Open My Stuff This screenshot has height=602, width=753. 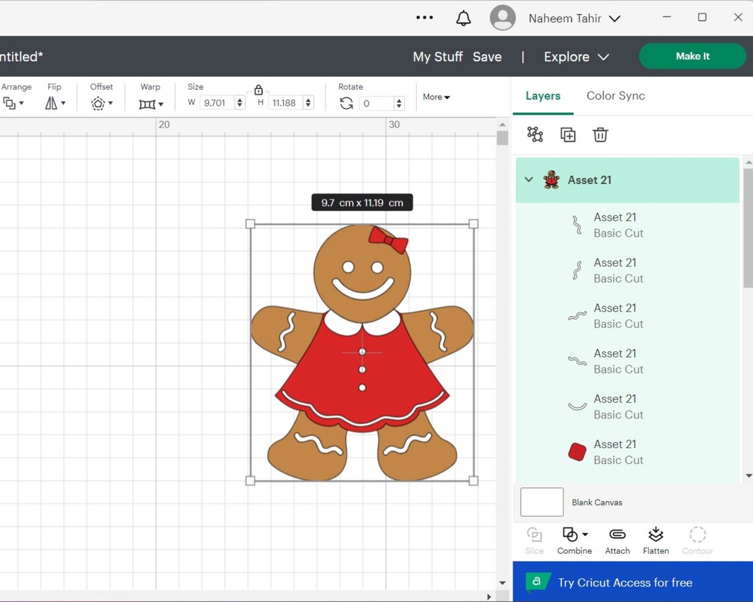(437, 57)
